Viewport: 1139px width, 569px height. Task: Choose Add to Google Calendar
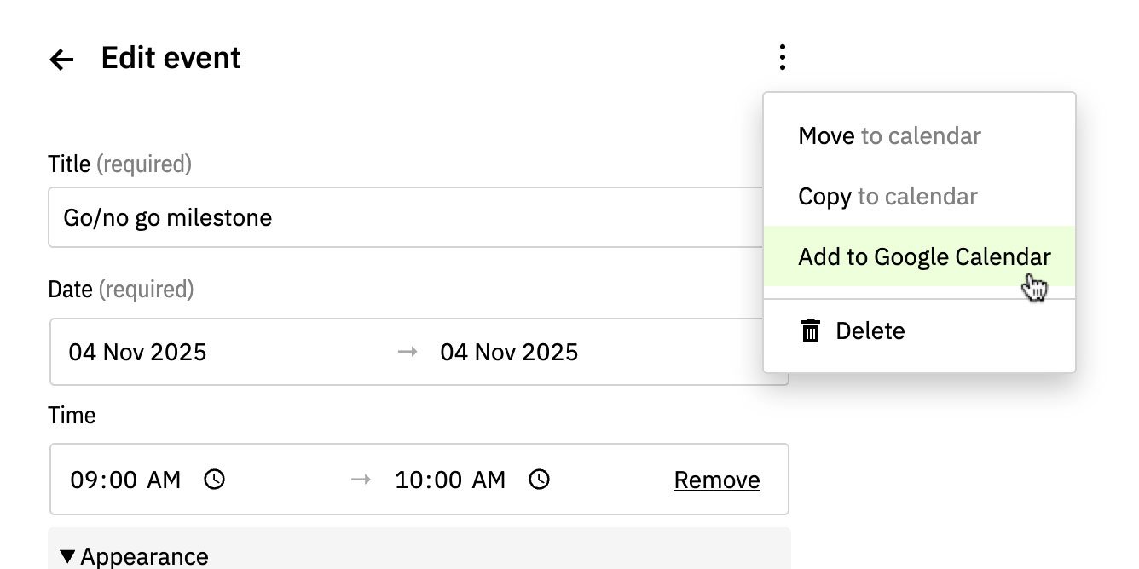923,256
